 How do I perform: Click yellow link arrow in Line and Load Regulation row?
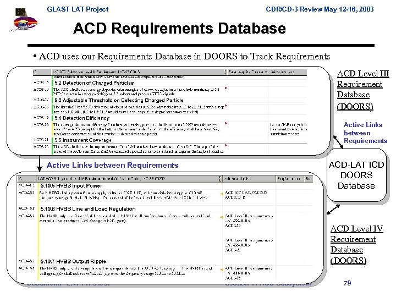221,217
